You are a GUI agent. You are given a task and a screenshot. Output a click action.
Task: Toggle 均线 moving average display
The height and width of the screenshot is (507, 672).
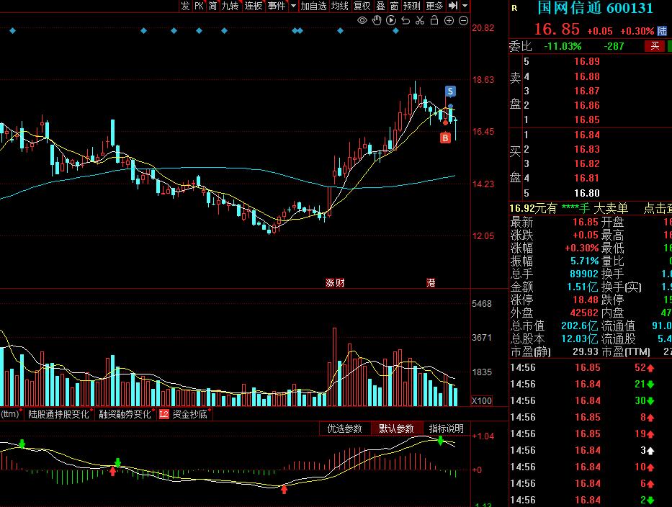click(339, 6)
